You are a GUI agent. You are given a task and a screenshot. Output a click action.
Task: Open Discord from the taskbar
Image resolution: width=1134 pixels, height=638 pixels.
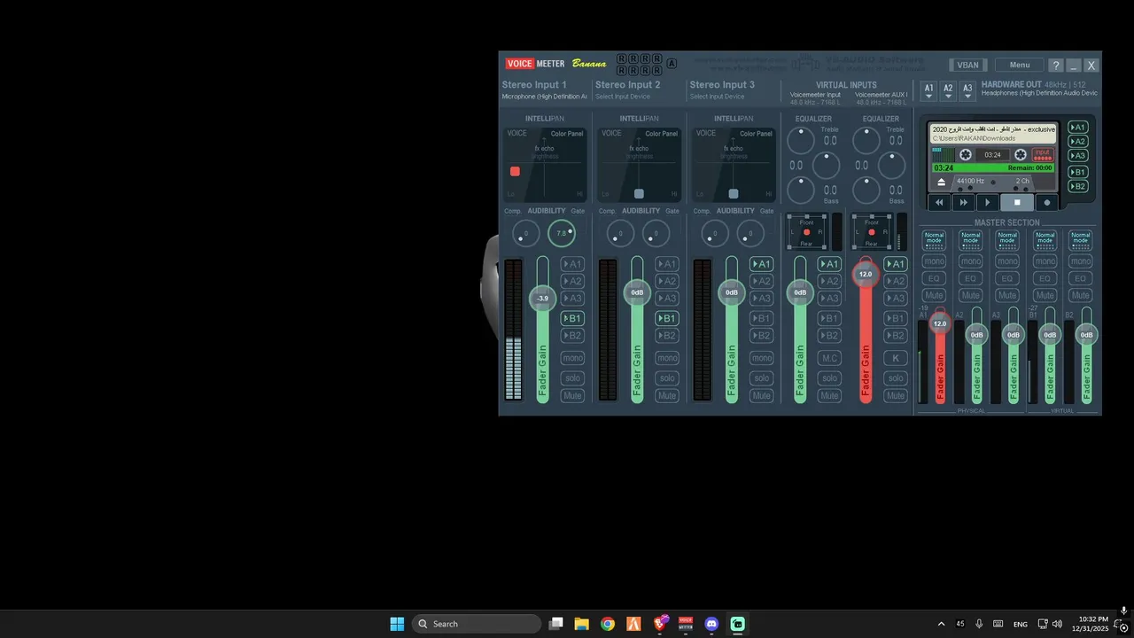click(711, 624)
